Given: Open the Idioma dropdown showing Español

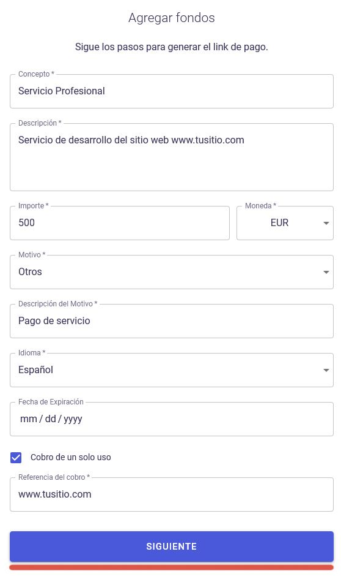Looking at the screenshot, I should (x=171, y=370).
